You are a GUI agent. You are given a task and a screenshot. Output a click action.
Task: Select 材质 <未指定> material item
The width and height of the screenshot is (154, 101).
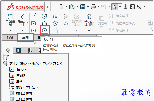(x=23, y=87)
